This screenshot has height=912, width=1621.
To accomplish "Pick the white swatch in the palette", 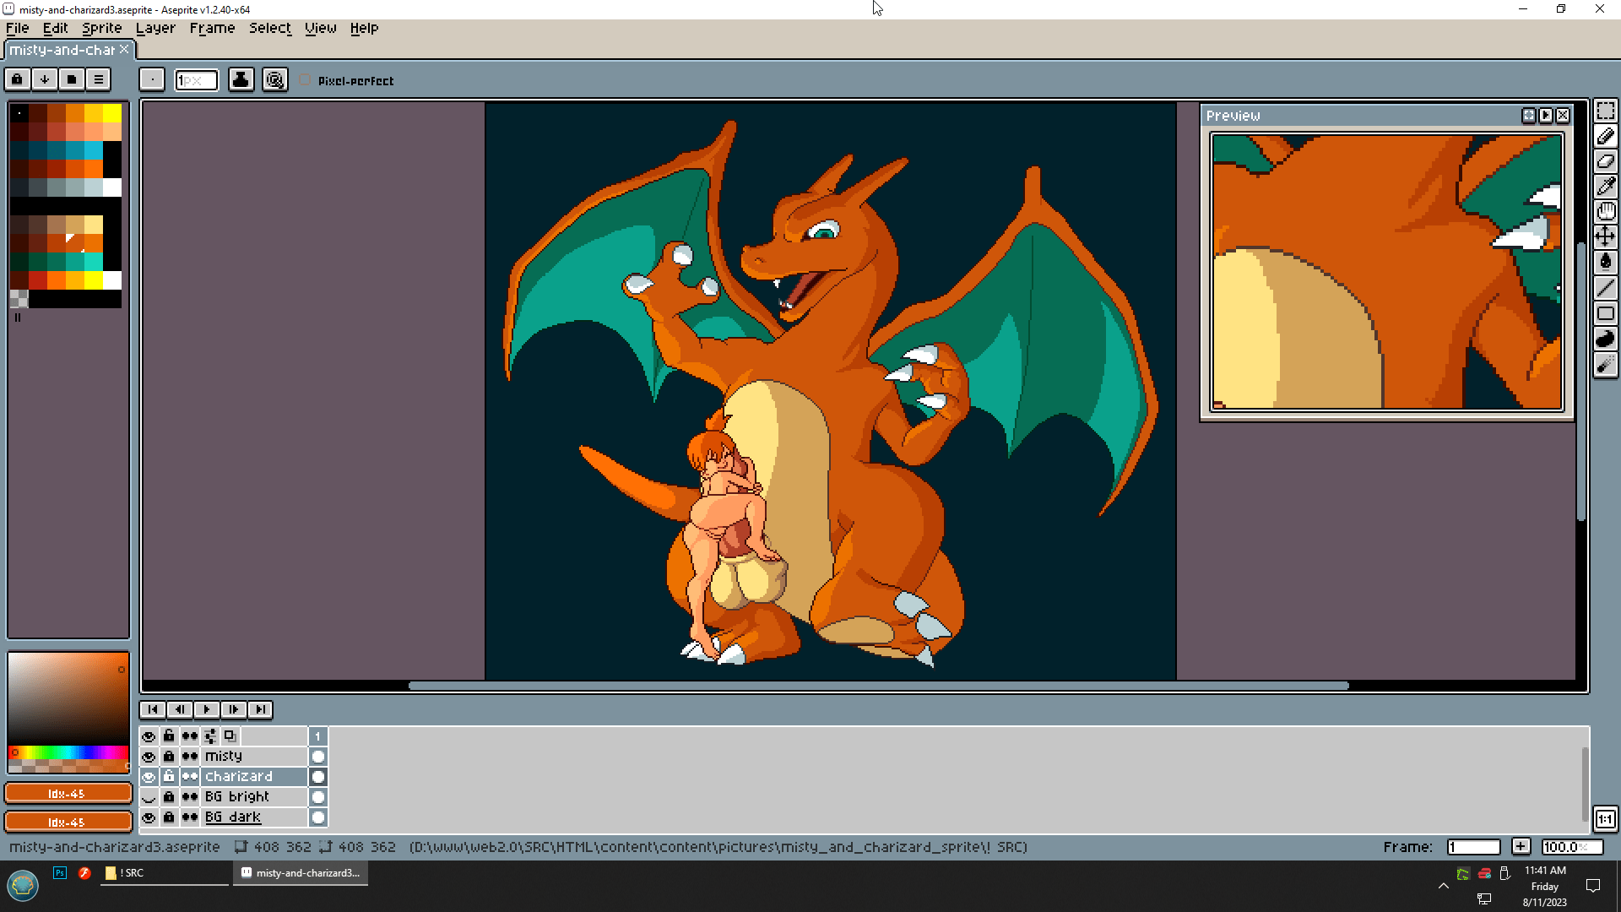I will tap(112, 187).
